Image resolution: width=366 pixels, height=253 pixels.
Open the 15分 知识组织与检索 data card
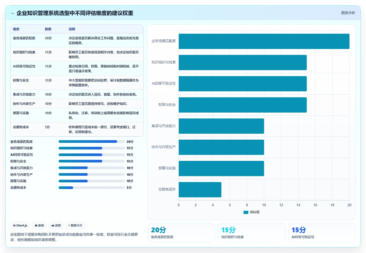[x=251, y=233]
